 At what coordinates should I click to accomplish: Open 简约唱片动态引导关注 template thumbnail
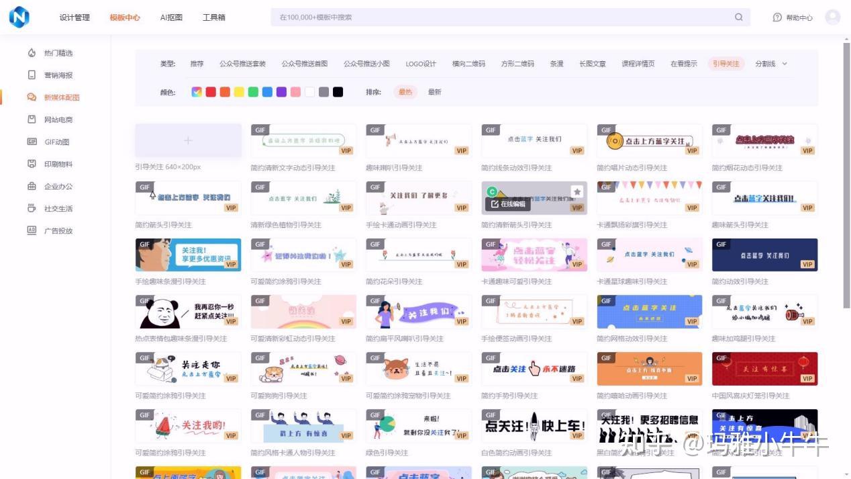[650, 140]
